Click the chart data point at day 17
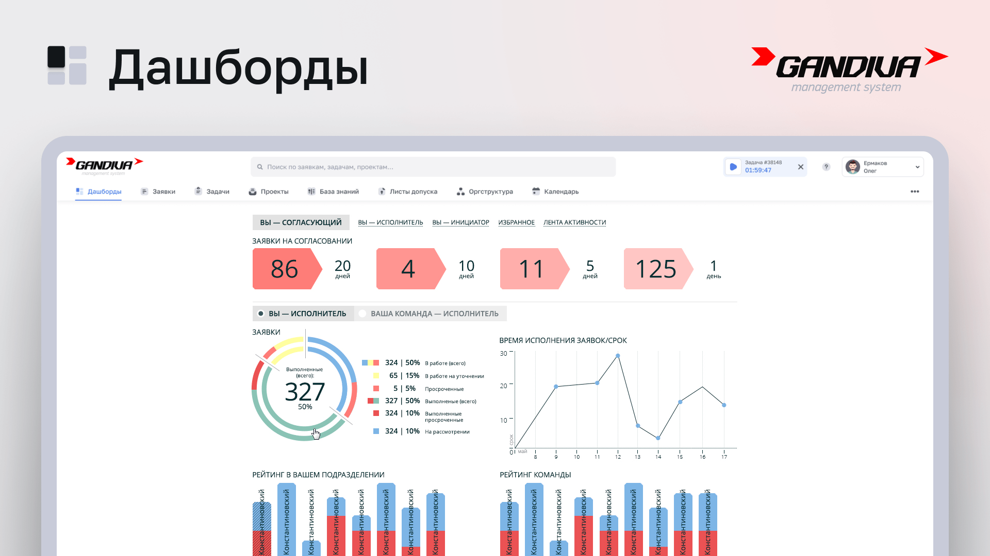 click(724, 405)
